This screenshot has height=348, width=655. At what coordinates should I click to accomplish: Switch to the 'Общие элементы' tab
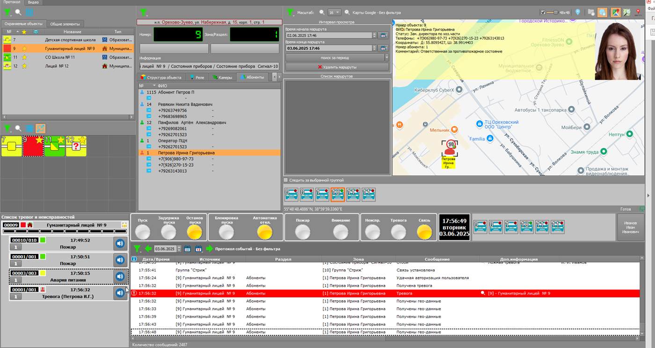[65, 24]
